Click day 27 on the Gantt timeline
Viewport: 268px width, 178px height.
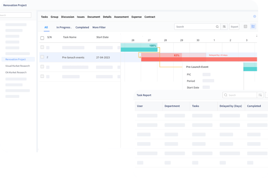tap(149, 40)
